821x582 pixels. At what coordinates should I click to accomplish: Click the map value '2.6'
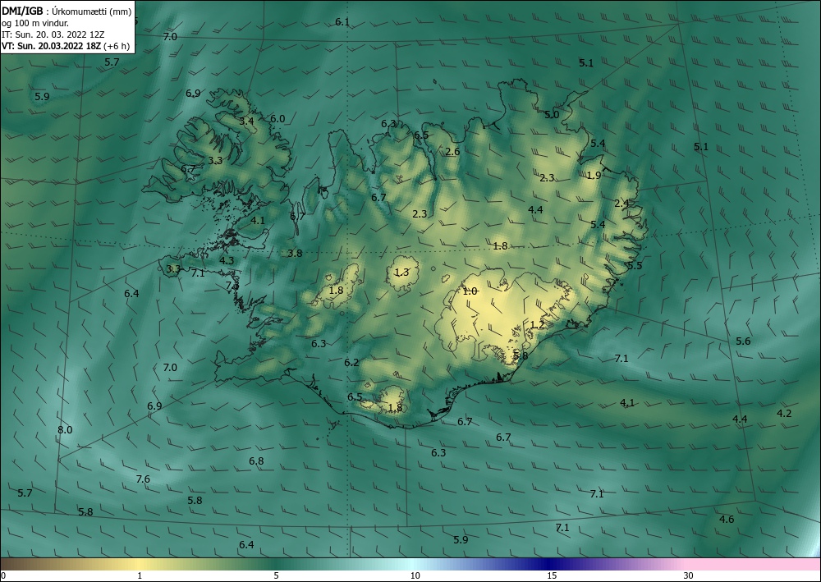pos(452,152)
